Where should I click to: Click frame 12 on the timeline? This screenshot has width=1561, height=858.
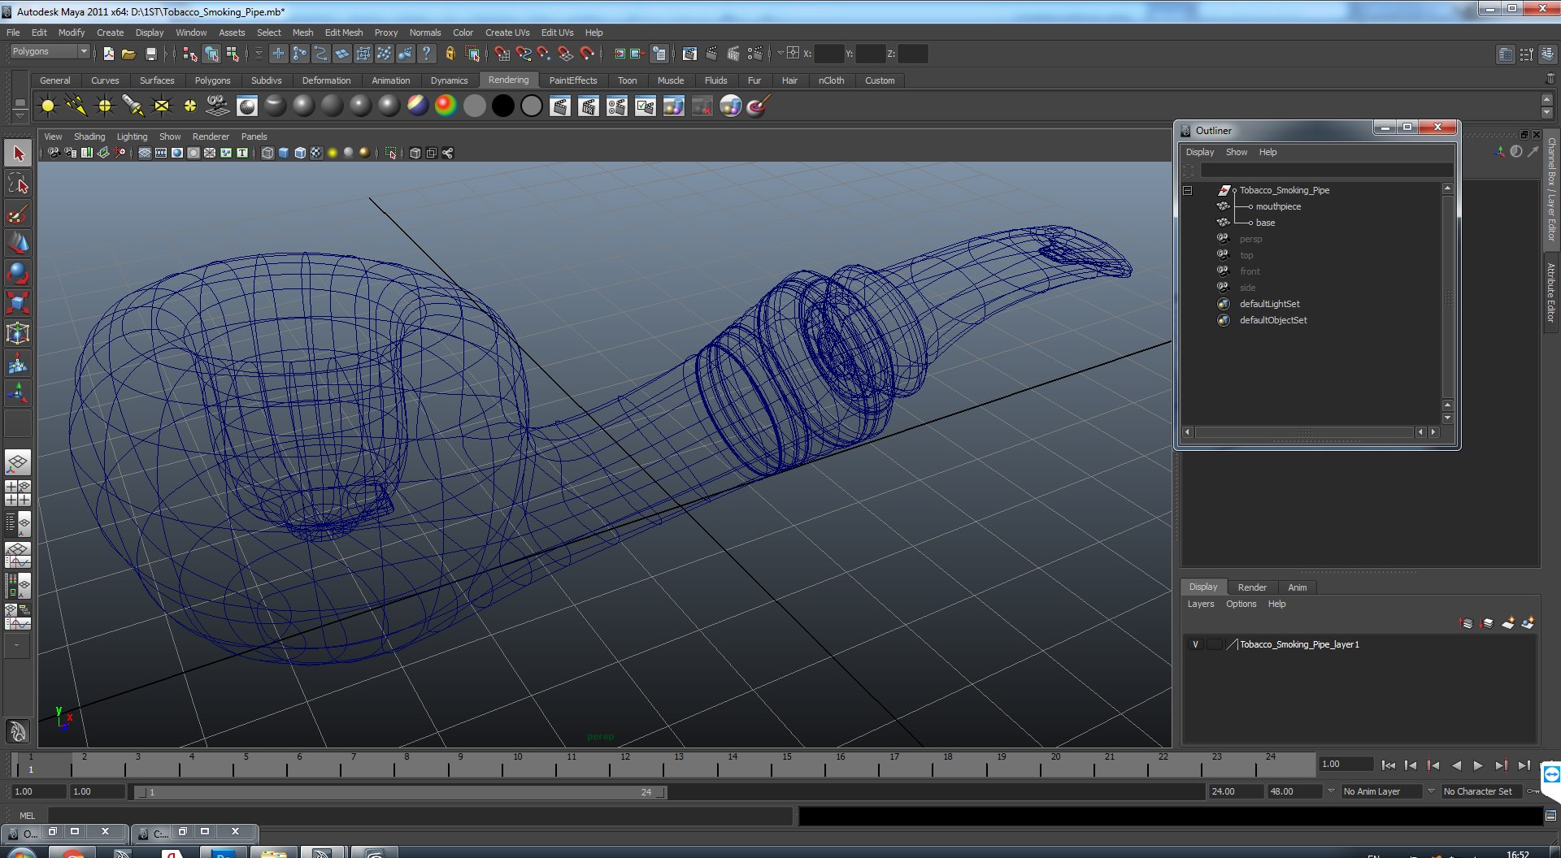click(624, 765)
